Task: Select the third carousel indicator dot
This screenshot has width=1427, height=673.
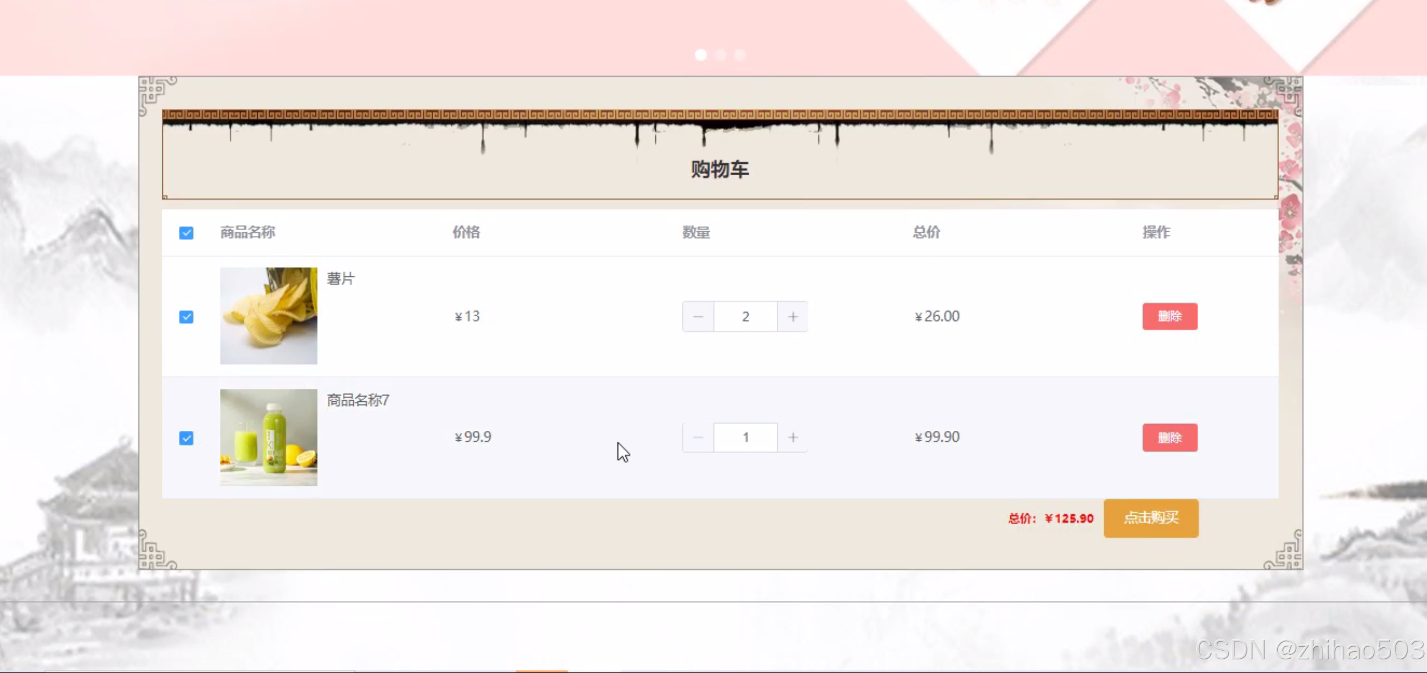Action: click(740, 55)
